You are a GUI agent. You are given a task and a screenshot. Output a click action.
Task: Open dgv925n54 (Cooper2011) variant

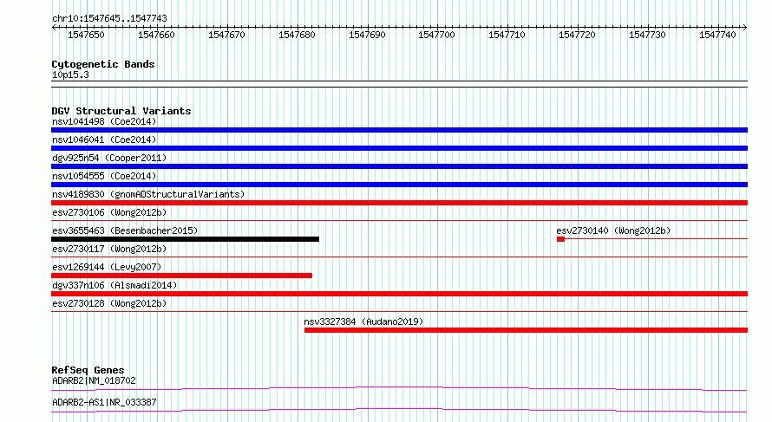coord(109,158)
